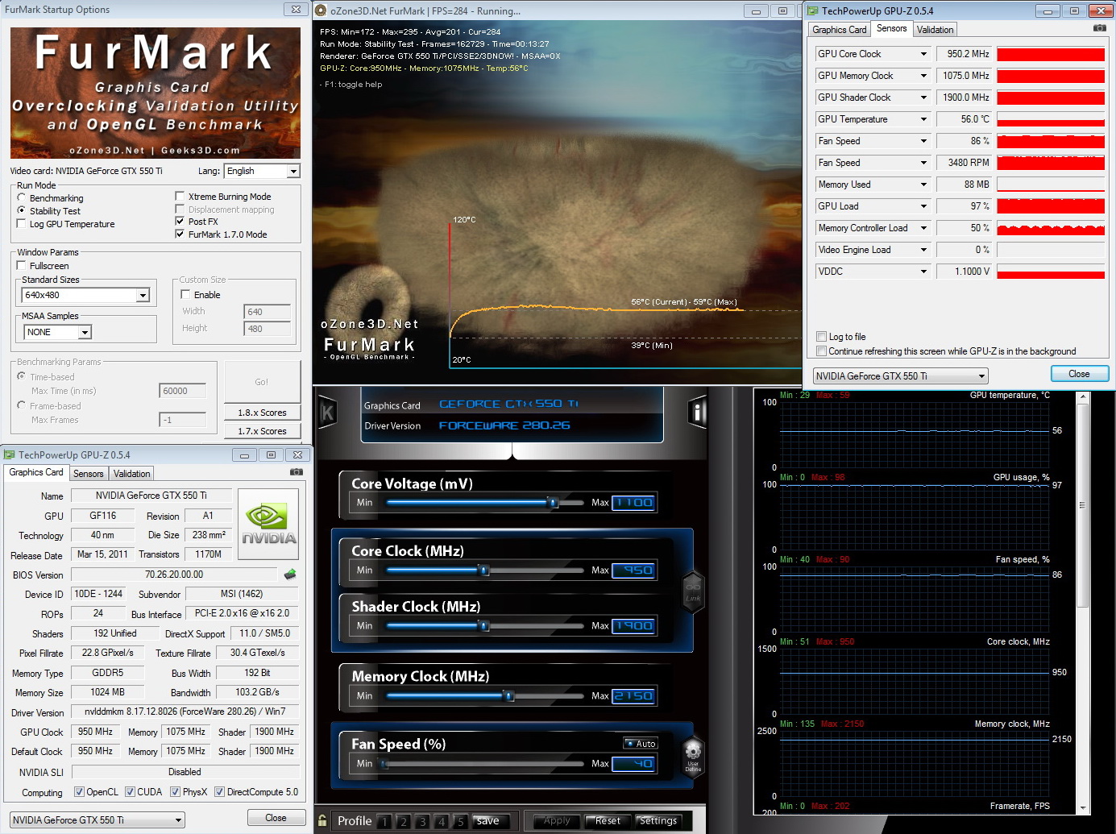Toggle the padlock icon next to Profile

[x=323, y=820]
